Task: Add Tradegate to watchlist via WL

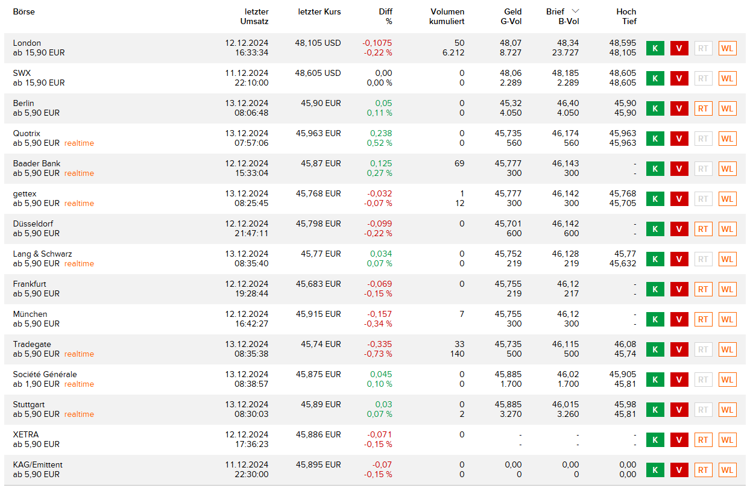Action: click(727, 349)
